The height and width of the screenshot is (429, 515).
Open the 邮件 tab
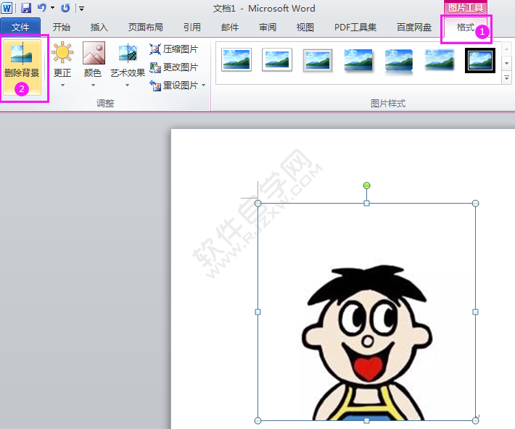[x=230, y=28]
